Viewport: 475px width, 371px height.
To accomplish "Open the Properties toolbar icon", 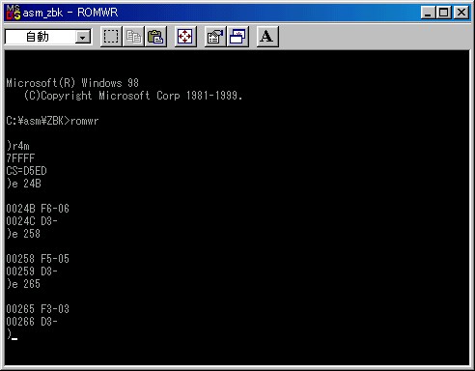I will (x=215, y=37).
